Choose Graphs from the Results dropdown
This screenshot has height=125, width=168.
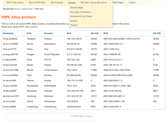coord(73,21)
